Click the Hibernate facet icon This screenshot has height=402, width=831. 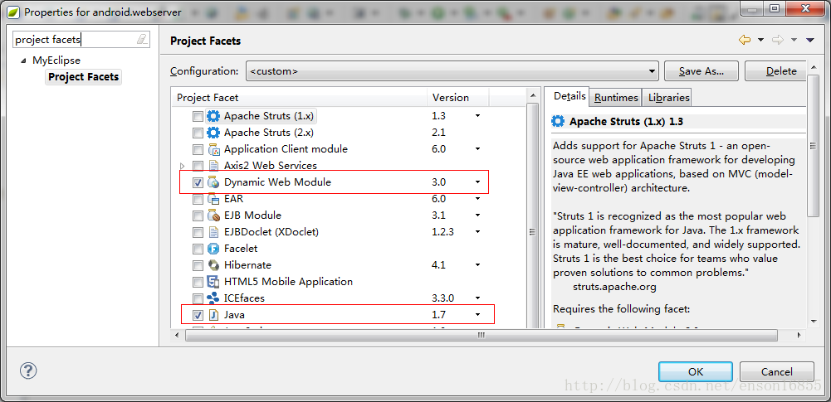pos(213,265)
